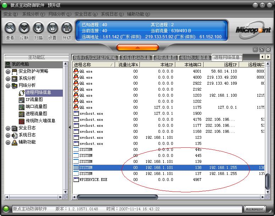
Task: Open the 安全日志(A) menu
Action: pos(86,14)
